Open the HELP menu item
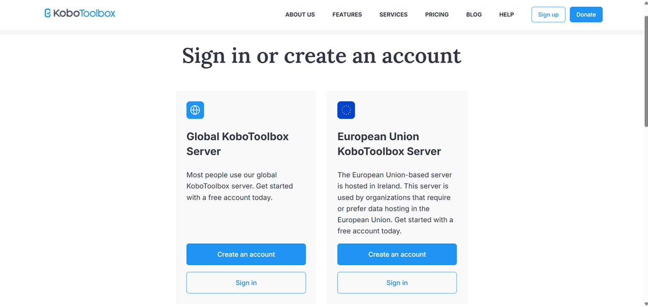 506,14
